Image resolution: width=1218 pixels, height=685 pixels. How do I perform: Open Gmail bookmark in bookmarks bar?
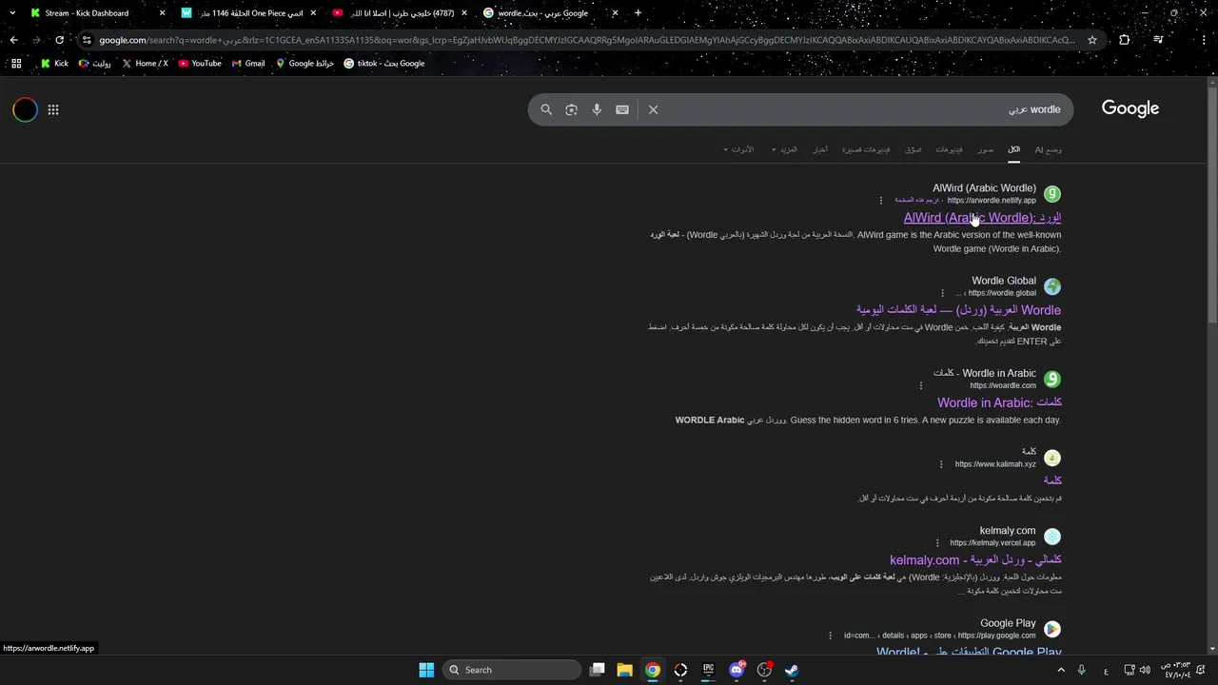248,64
